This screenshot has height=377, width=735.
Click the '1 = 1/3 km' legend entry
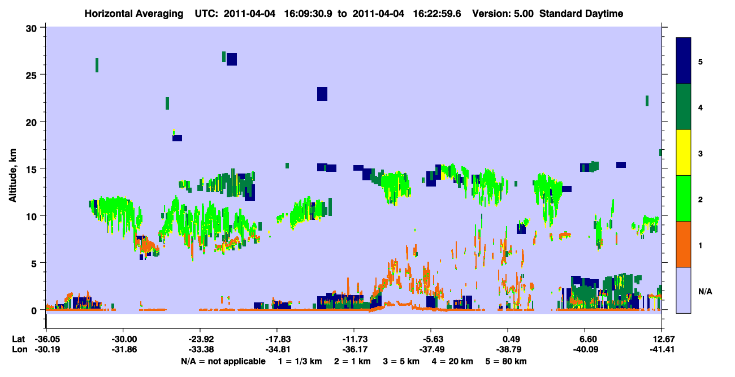point(299,361)
